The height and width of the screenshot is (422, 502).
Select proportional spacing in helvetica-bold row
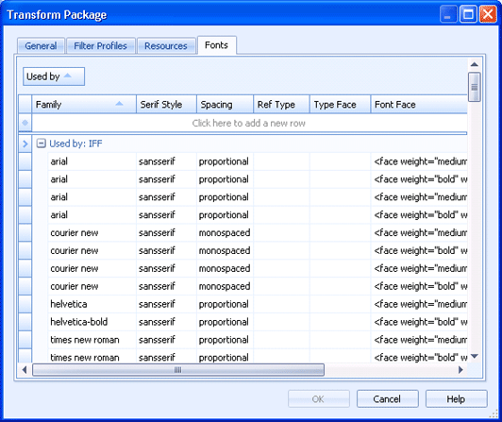click(x=226, y=322)
